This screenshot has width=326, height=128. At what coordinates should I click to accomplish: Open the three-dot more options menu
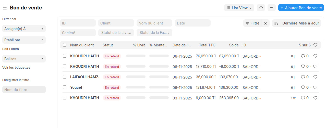coord(271,8)
